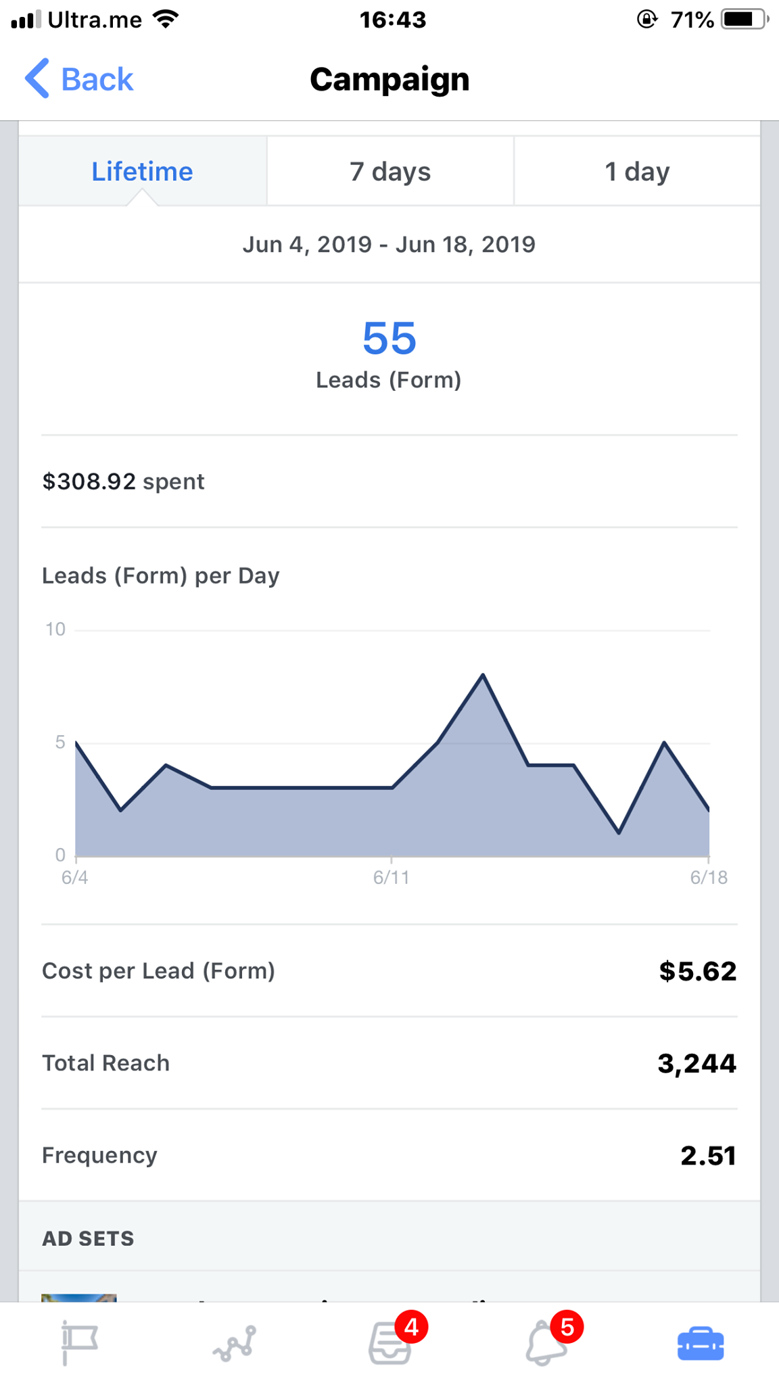Viewport: 779px width, 1385px height.
Task: Switch to the Lifetime tab
Action: coord(142,172)
